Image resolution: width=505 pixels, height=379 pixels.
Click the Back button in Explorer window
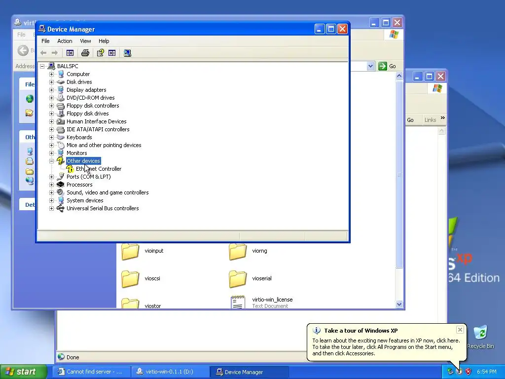click(x=23, y=50)
